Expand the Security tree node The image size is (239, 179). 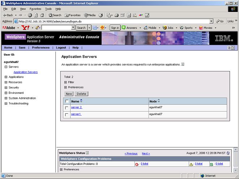point(6,88)
